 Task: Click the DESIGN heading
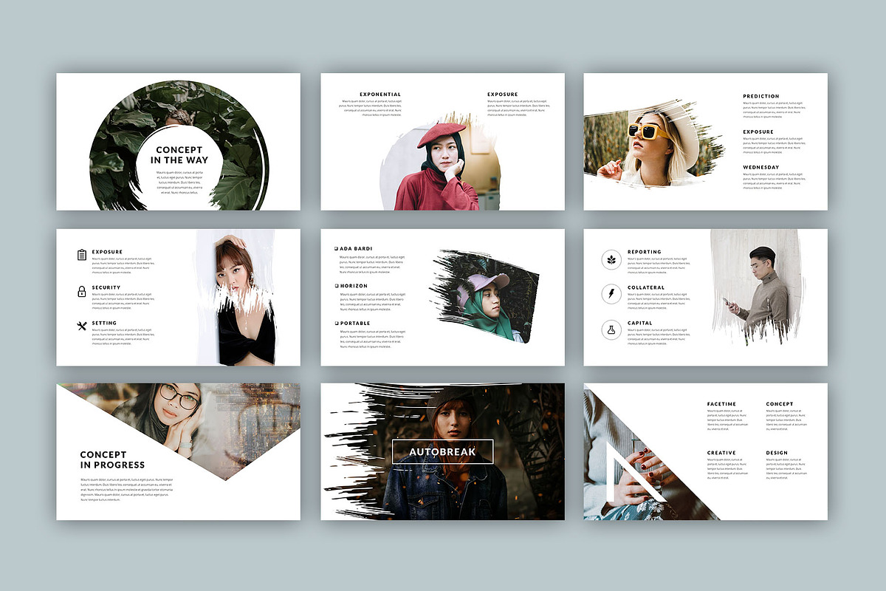pos(777,453)
